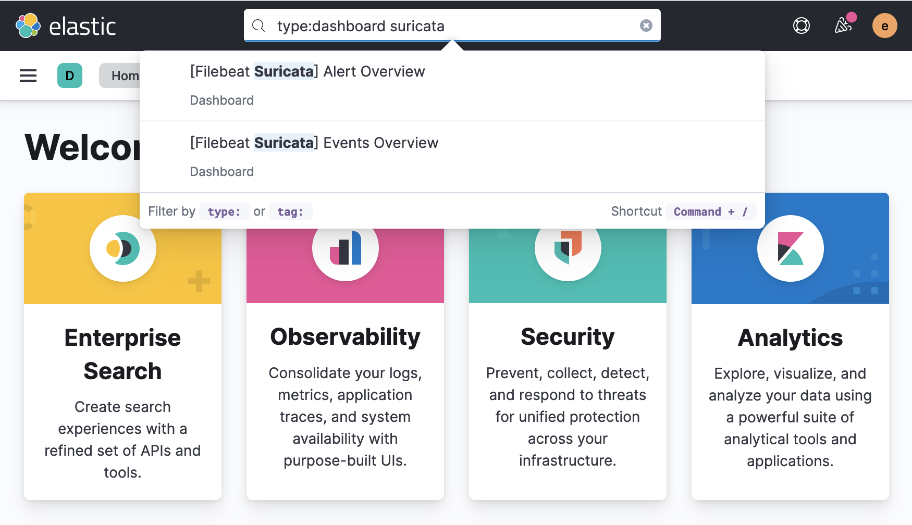Image resolution: width=912 pixels, height=525 pixels.
Task: Click the Analytics description text
Action: 791,417
